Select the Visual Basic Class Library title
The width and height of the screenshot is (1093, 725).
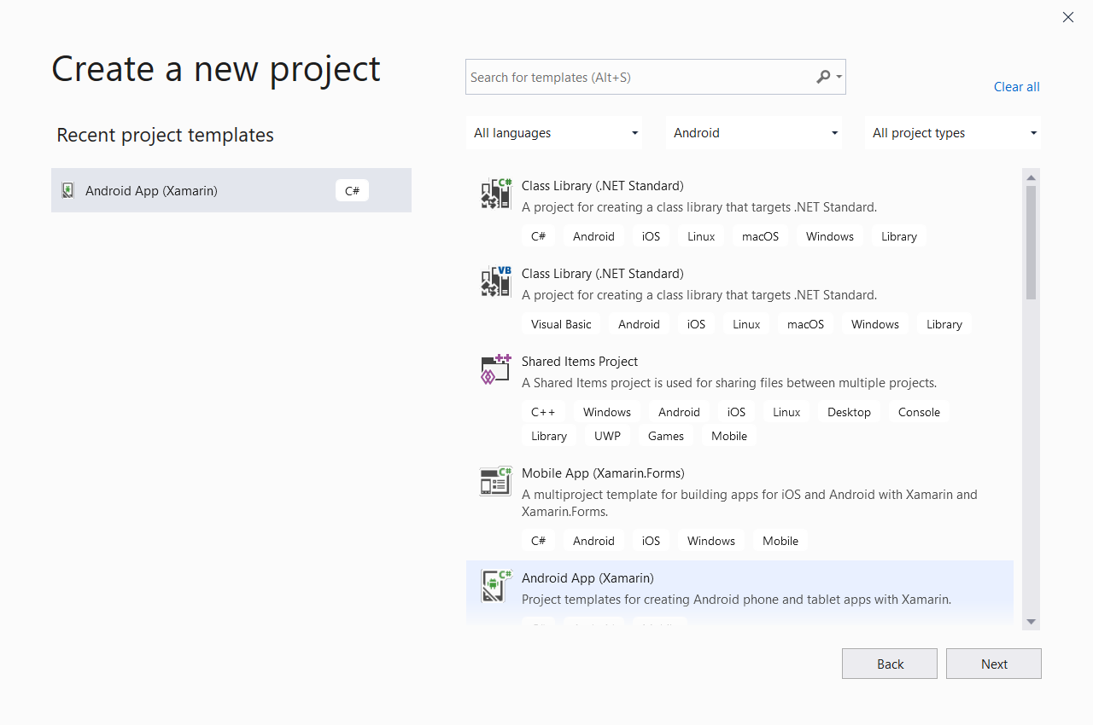pos(603,273)
